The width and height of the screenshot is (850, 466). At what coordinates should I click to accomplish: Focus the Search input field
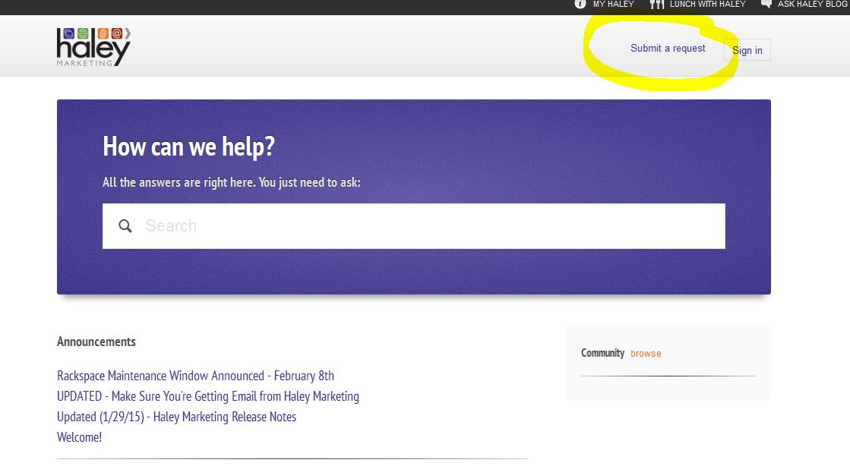pyautogui.click(x=414, y=226)
